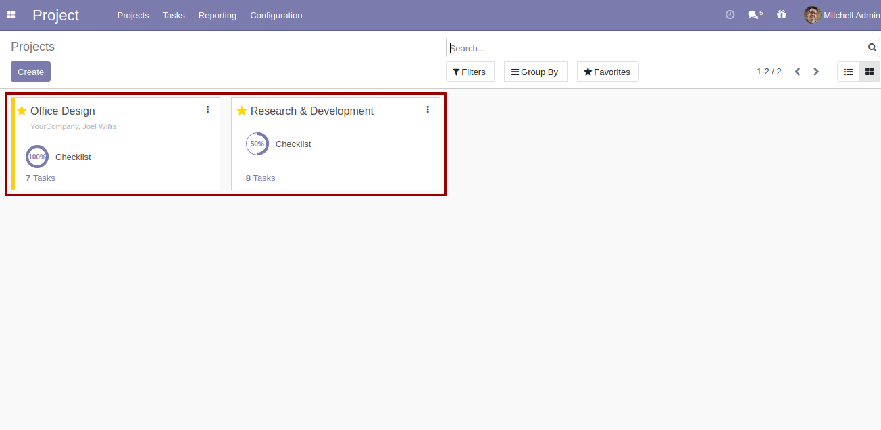Click the Projects breadcrumb heading
881x430 pixels.
pyautogui.click(x=32, y=47)
